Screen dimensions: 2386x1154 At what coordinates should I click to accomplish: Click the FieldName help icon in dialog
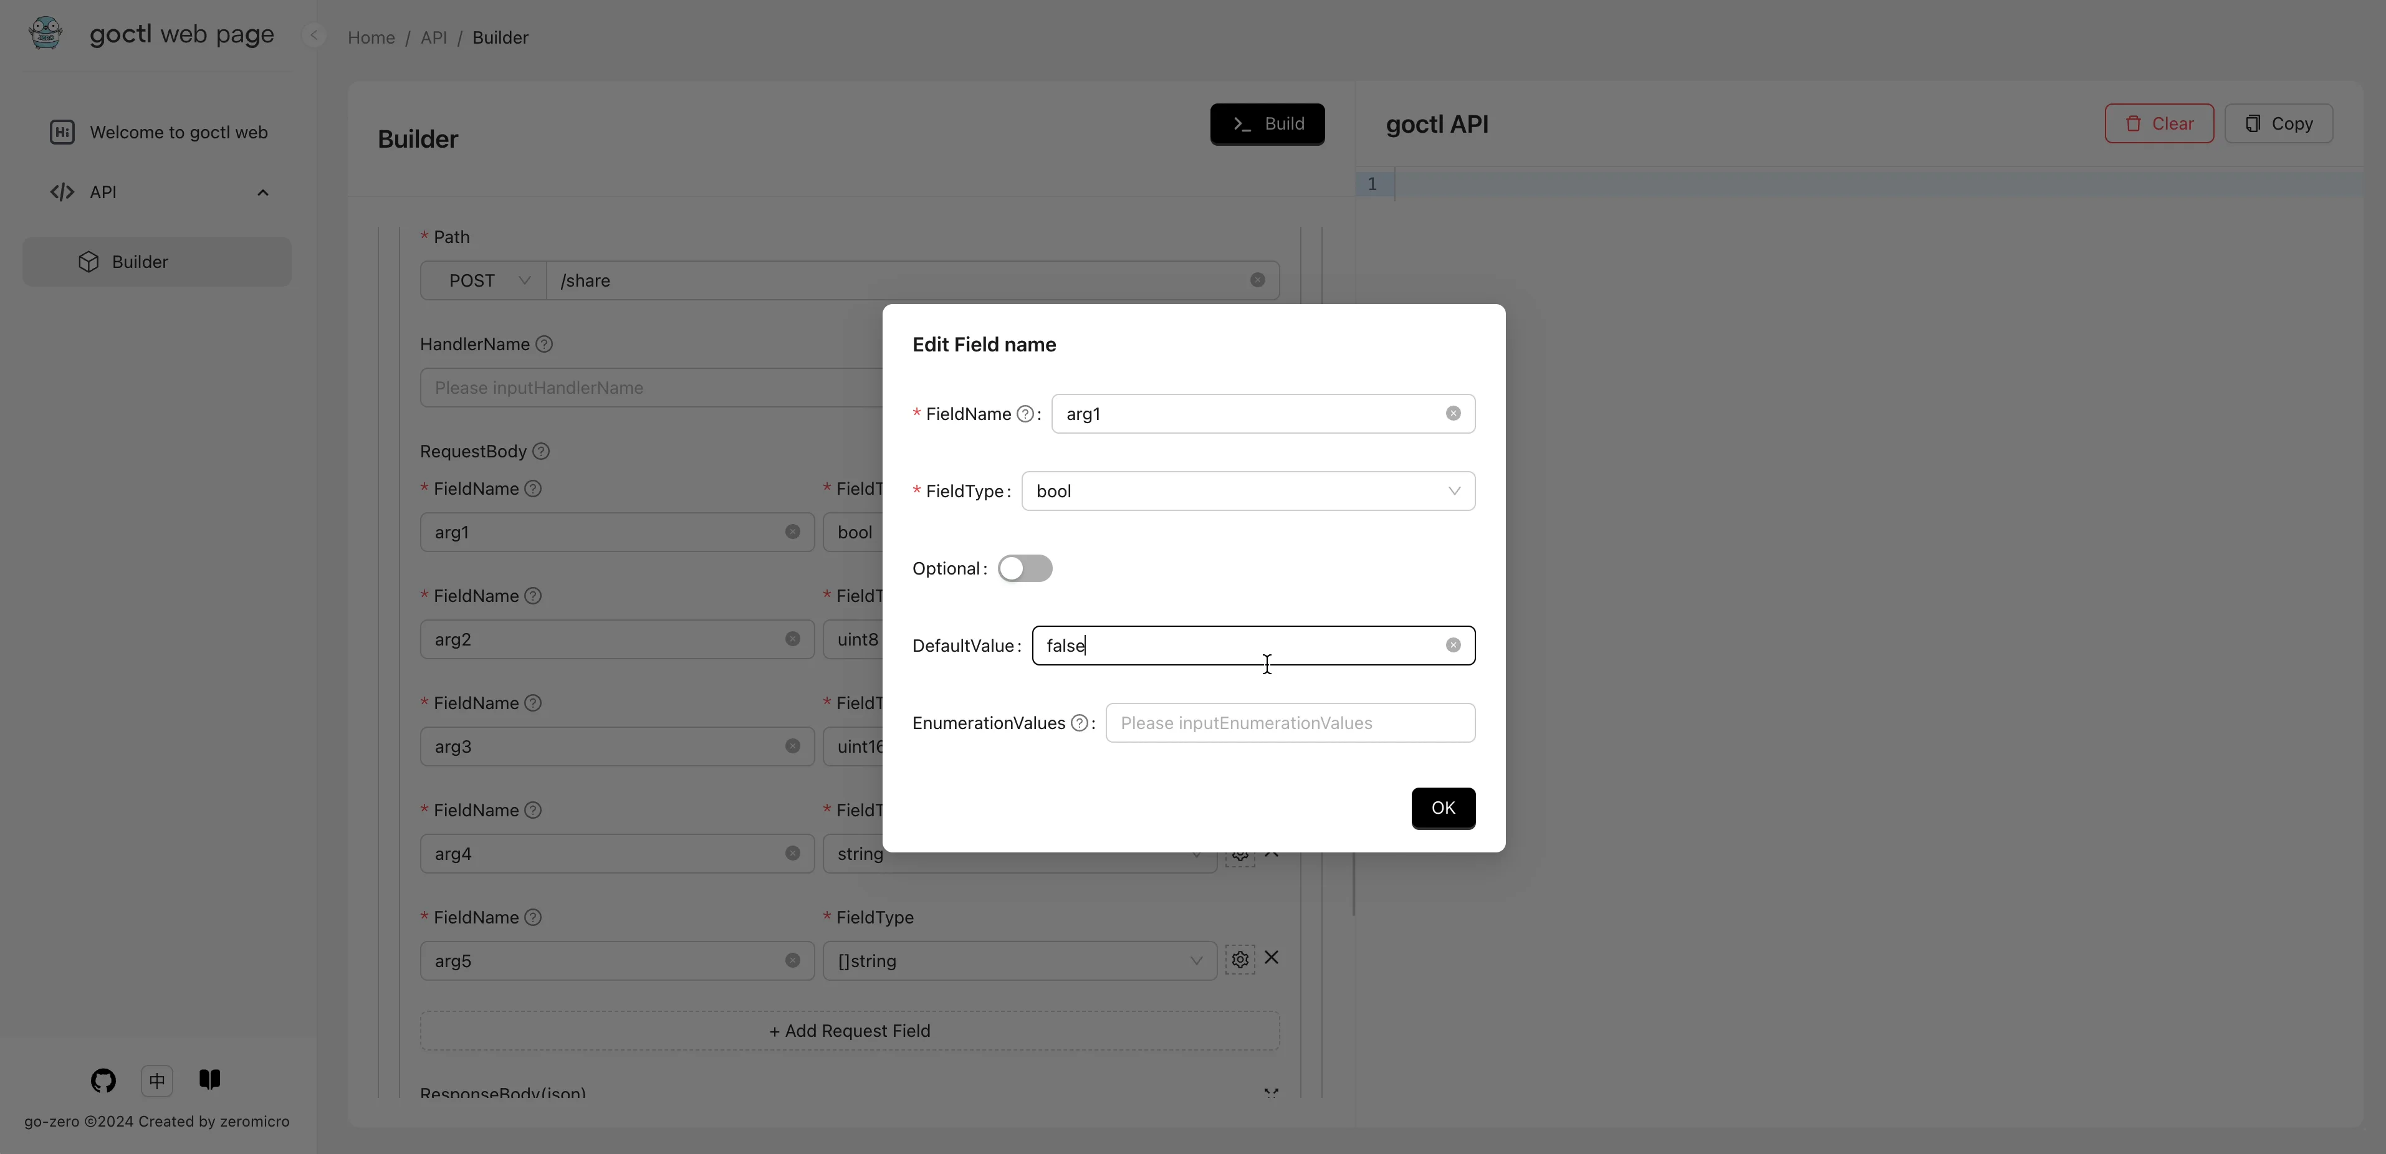coord(1025,414)
